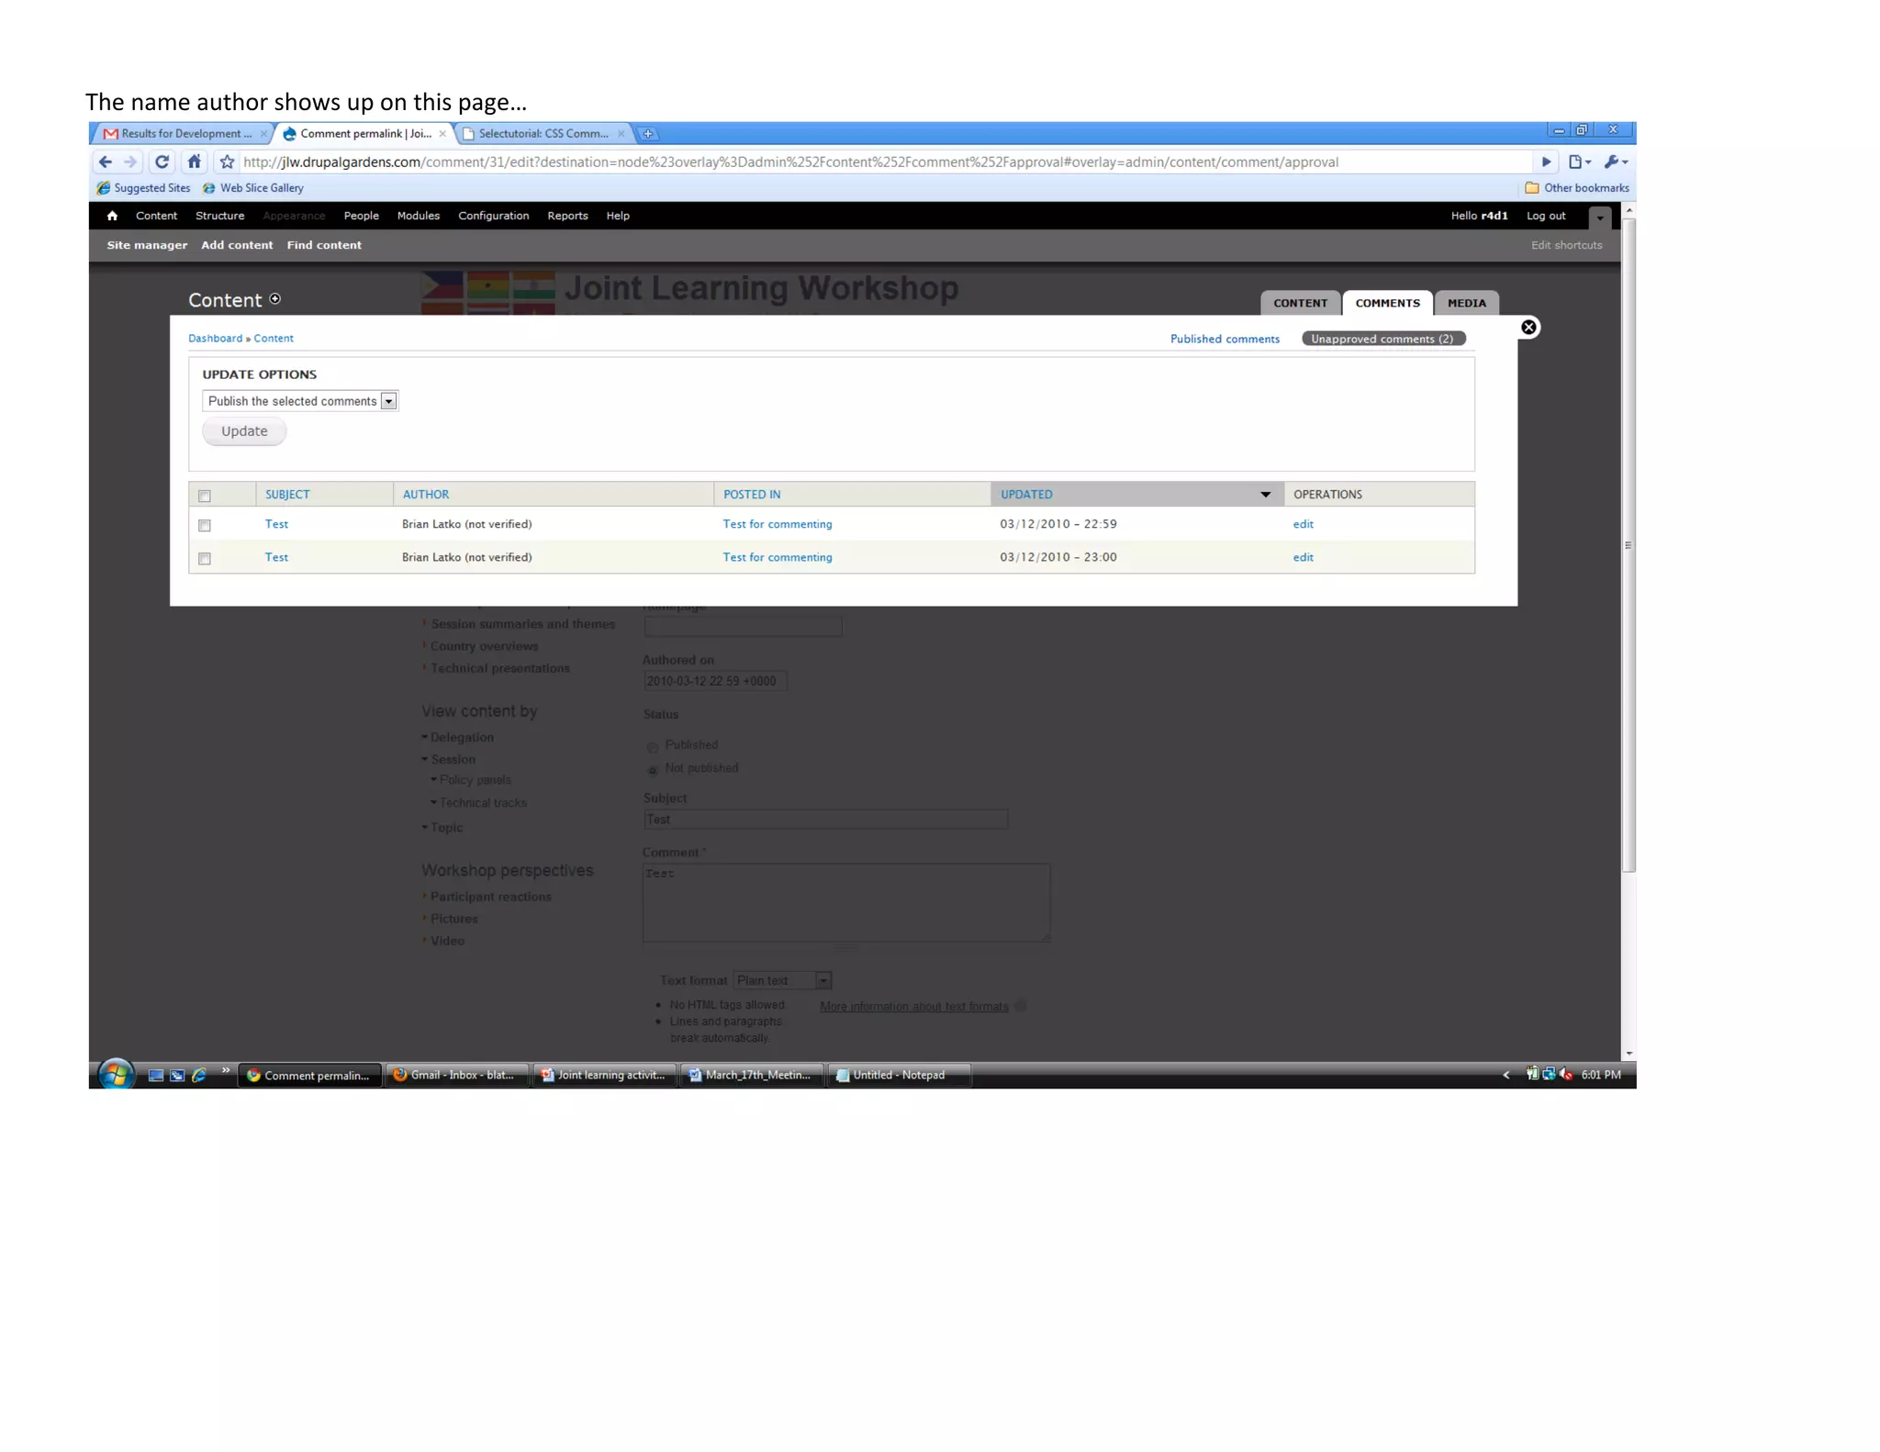Toggle the admin toolbar drawer arrow
This screenshot has height=1452, width=1880.
tap(1599, 218)
